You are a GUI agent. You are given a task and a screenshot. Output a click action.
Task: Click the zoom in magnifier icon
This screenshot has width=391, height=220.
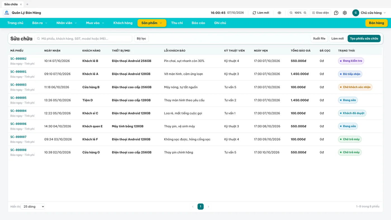click(305, 13)
